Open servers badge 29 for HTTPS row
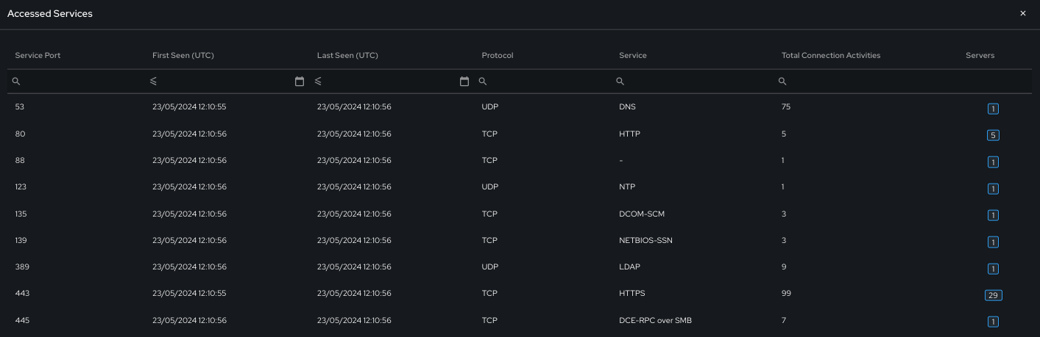The height and width of the screenshot is (337, 1040). pos(994,295)
